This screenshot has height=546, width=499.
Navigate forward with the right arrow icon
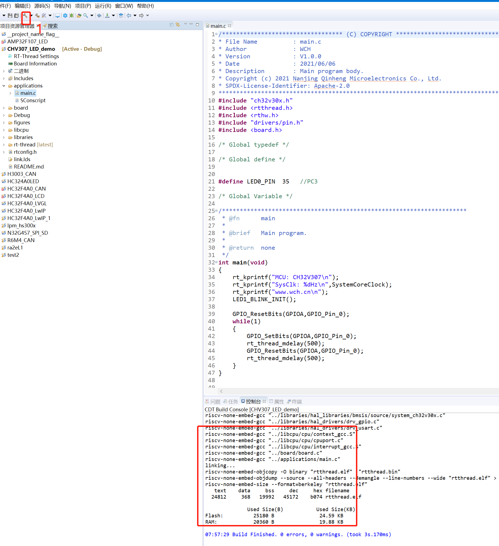(x=141, y=16)
